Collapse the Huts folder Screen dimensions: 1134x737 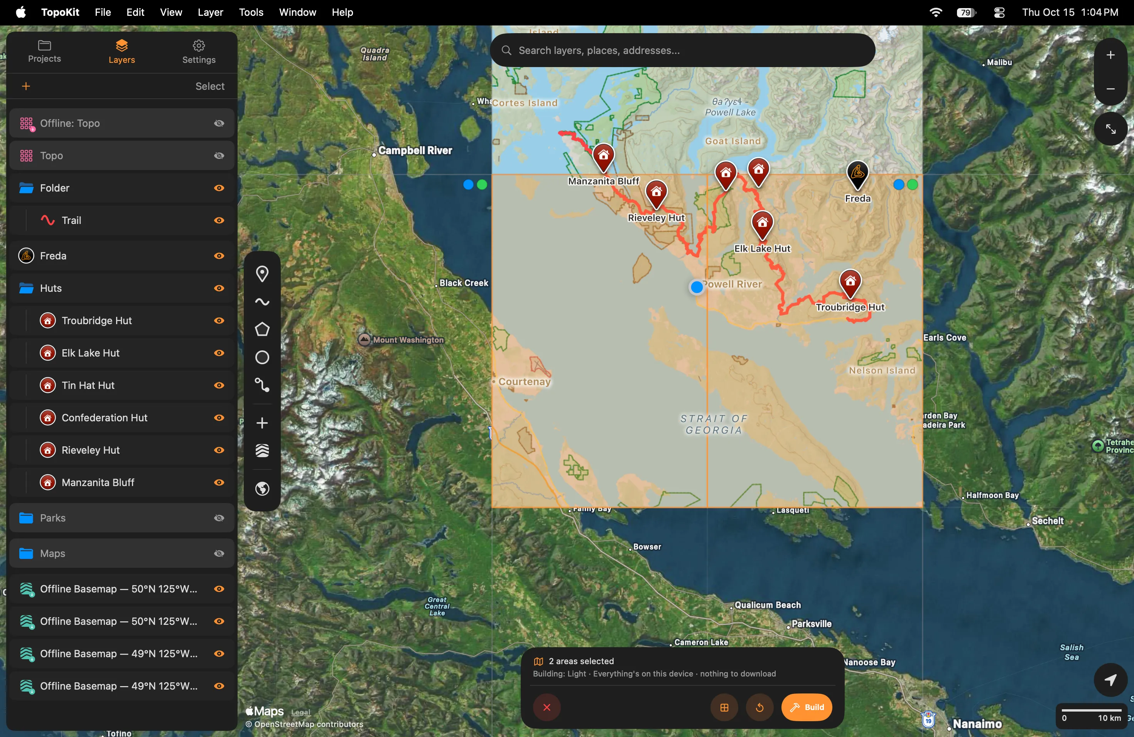pos(27,288)
